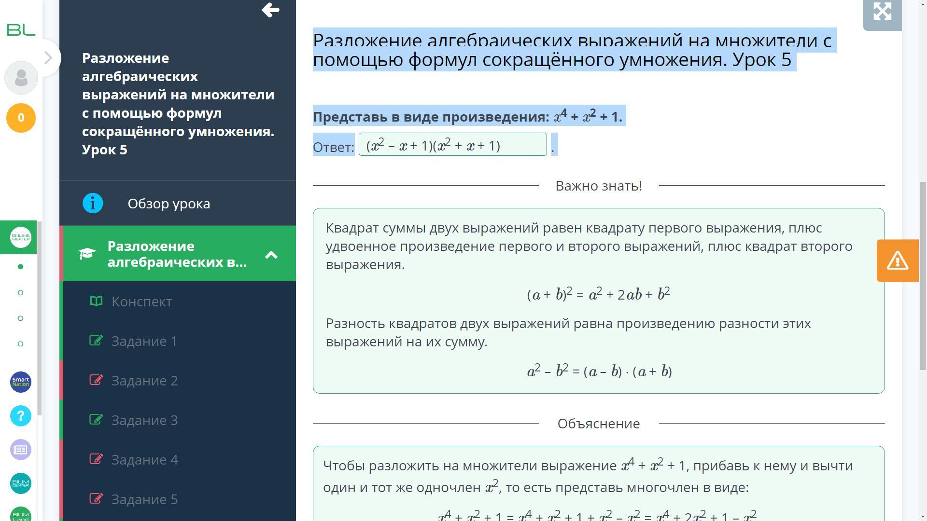Expand the left sidebar chevron arrow
Viewport: 927px width, 521px height.
tap(48, 58)
